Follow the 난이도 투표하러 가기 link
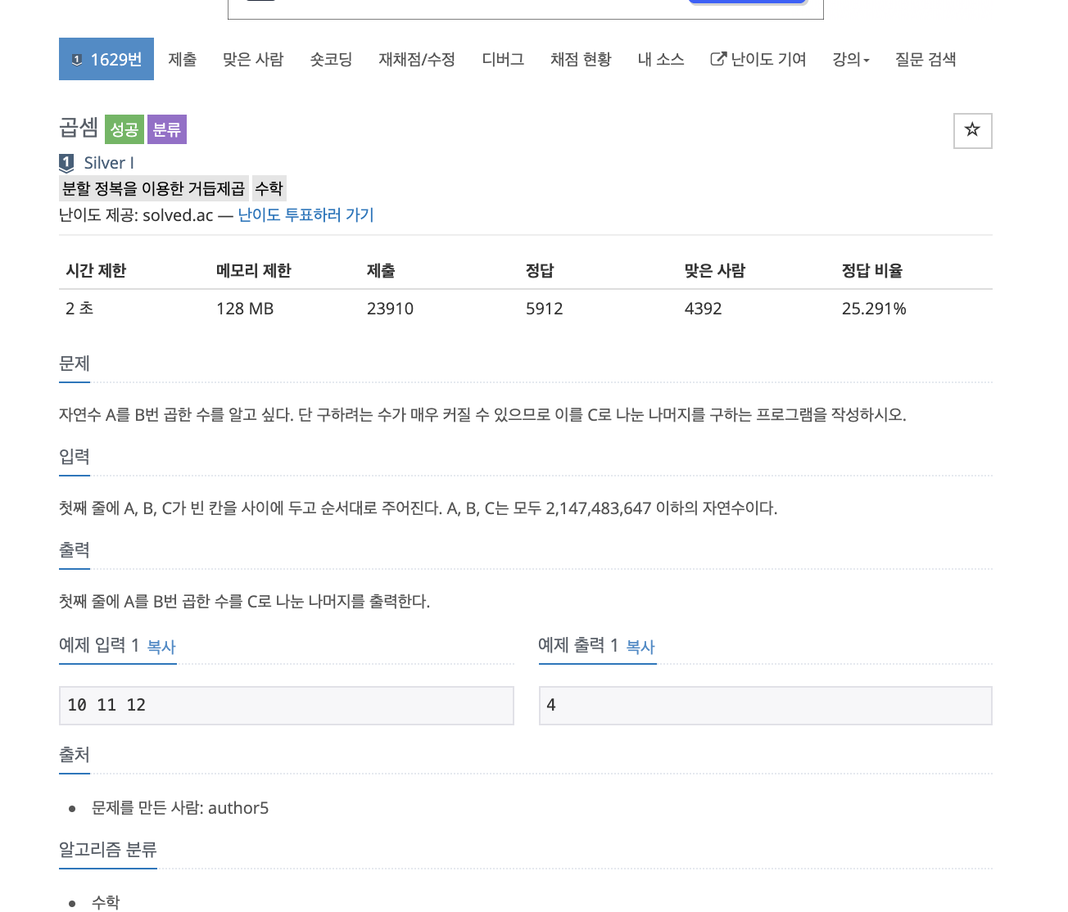The height and width of the screenshot is (912, 1068). [305, 215]
